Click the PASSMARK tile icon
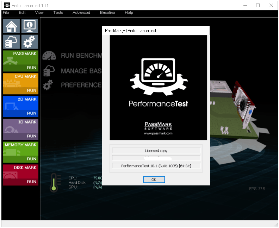Viewport: 279px width, 228px height. click(x=10, y=61)
